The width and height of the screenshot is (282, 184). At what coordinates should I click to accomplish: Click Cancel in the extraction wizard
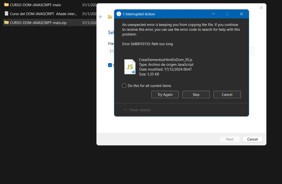click(252, 139)
